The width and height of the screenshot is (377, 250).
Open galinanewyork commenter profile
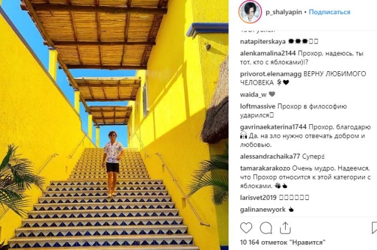click(x=263, y=209)
